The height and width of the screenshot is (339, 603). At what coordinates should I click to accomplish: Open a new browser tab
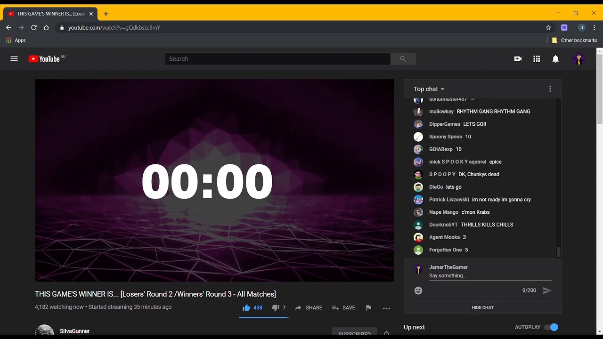coord(106,14)
